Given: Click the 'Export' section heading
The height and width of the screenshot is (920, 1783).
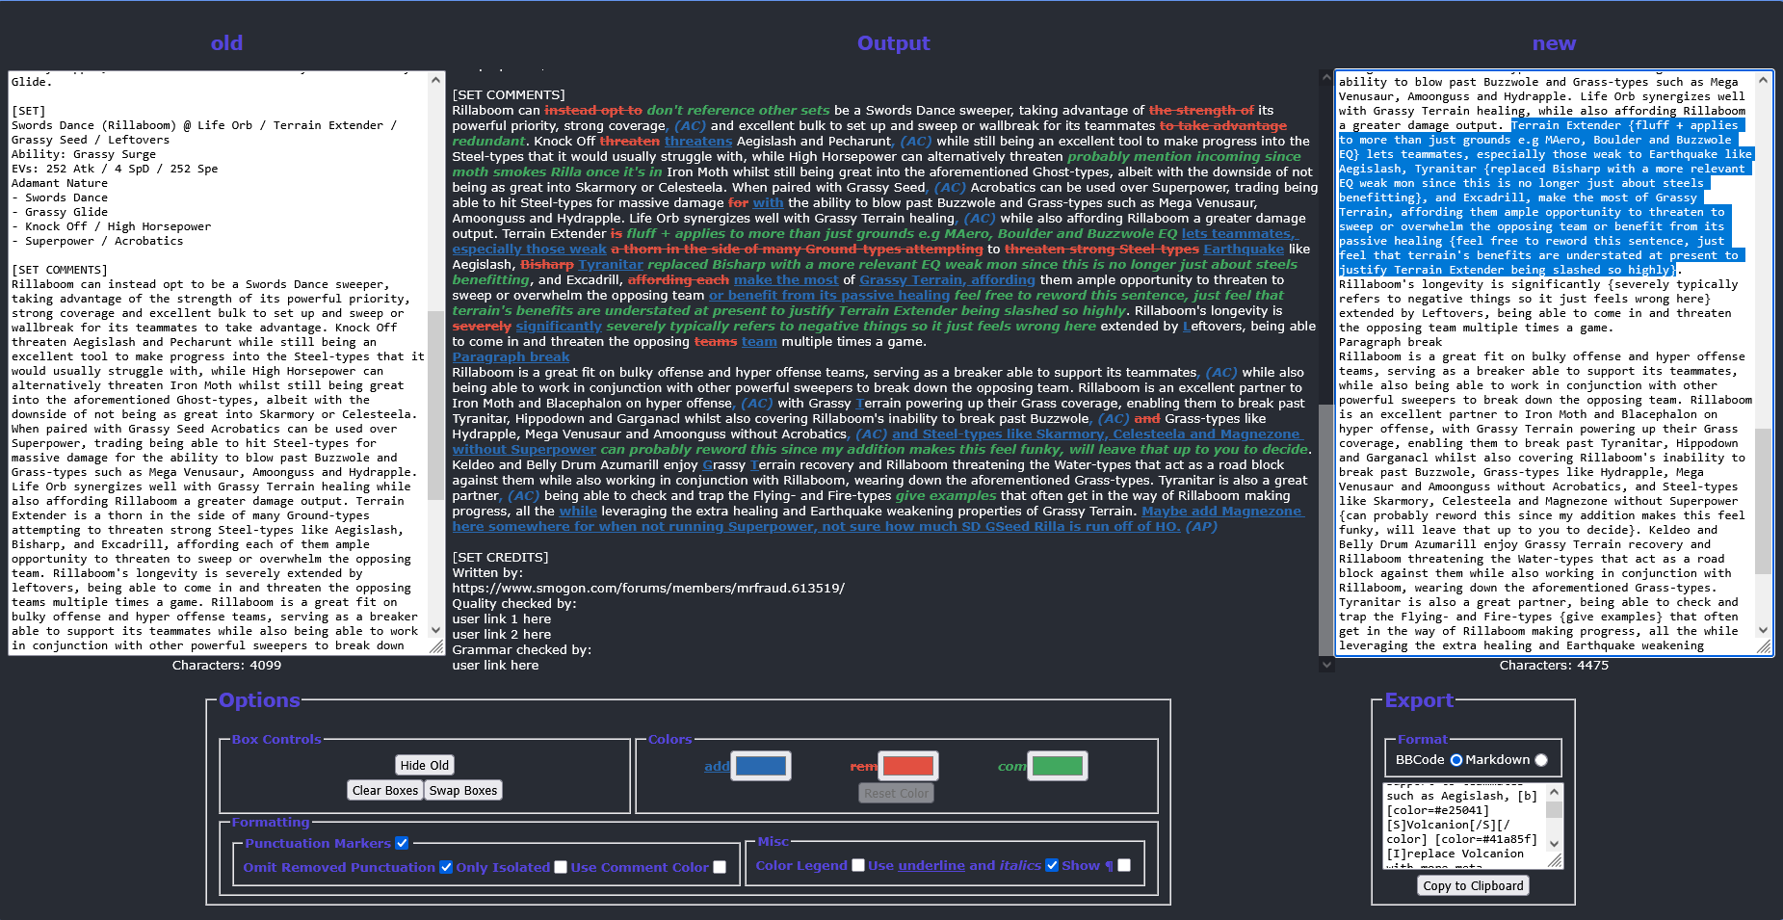Looking at the screenshot, I should 1419,700.
